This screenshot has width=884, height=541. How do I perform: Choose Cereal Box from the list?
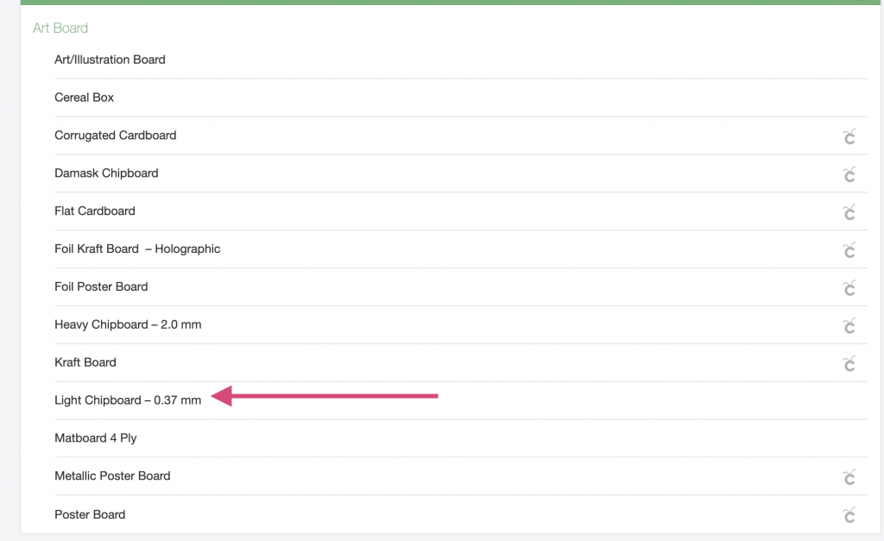[x=84, y=98]
